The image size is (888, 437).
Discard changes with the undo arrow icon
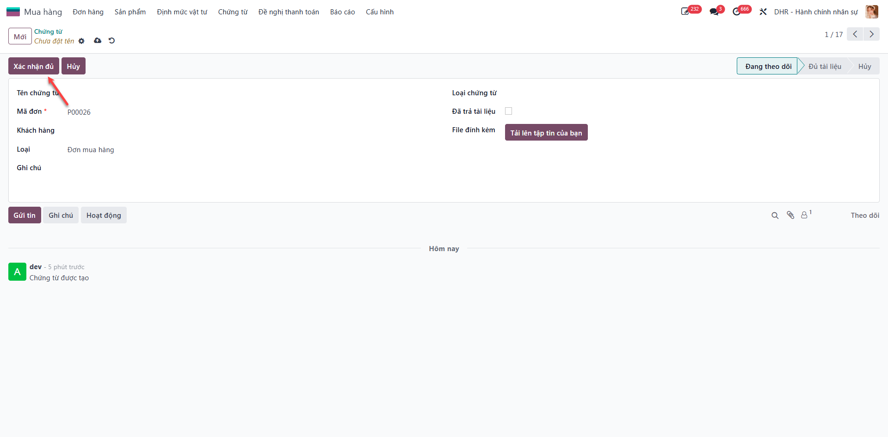(111, 41)
